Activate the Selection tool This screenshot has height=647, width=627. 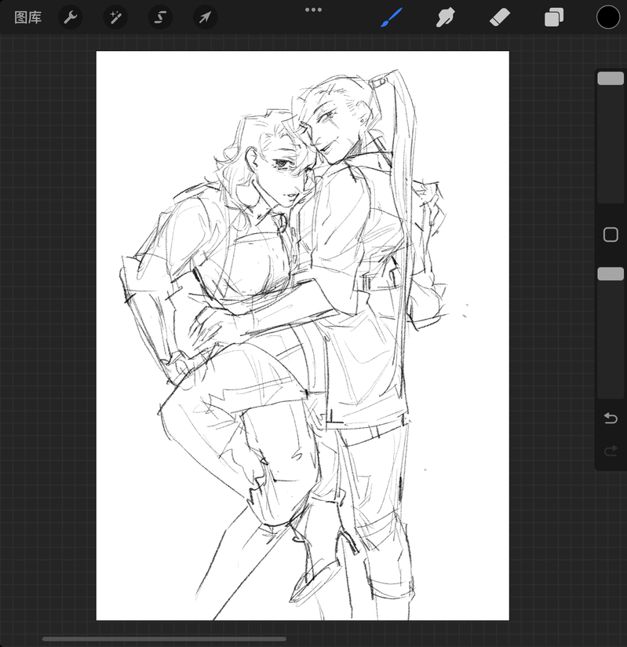[x=160, y=17]
